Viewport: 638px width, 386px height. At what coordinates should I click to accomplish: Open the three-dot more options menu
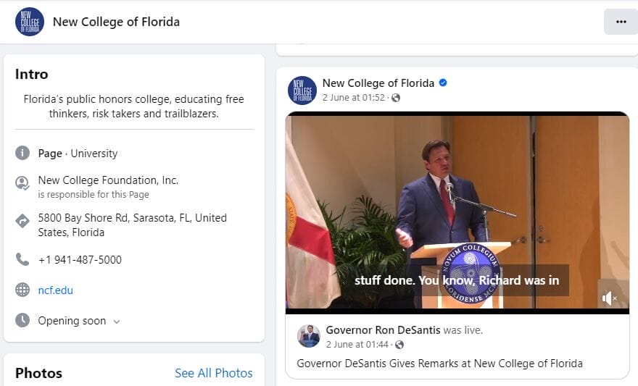621,22
